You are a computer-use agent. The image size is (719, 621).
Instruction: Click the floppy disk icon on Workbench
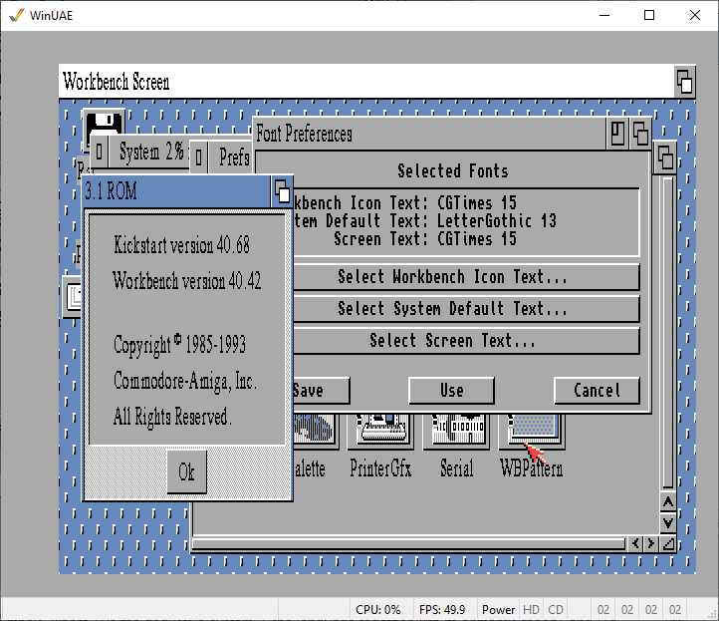point(105,123)
